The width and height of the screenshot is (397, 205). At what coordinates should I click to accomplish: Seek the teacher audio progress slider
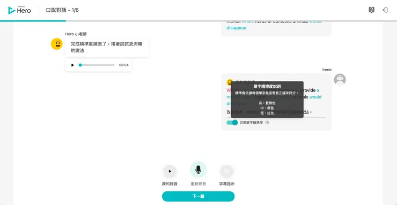click(97, 65)
